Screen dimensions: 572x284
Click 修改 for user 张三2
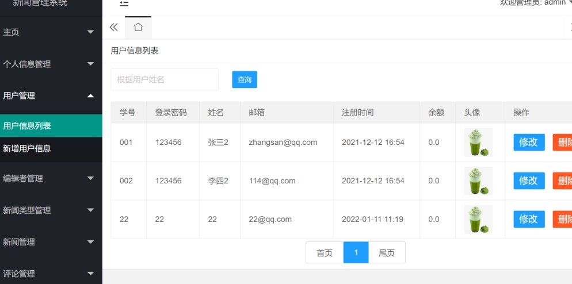click(x=529, y=142)
